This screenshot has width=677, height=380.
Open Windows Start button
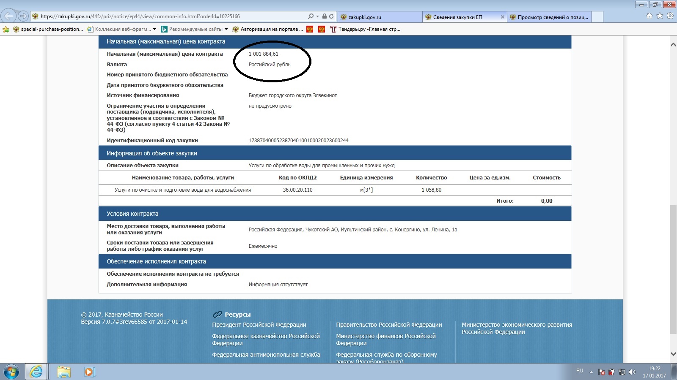[x=11, y=372]
